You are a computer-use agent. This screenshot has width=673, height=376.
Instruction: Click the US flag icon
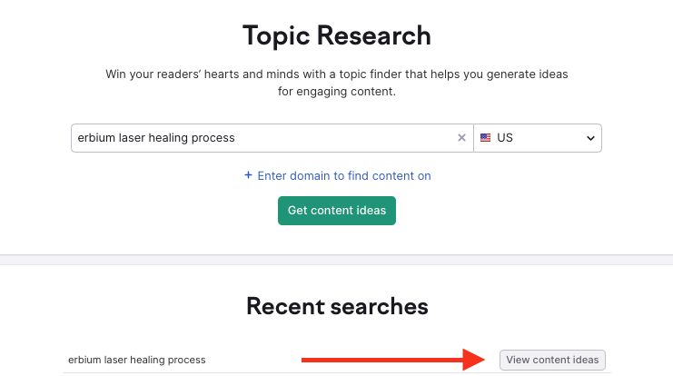[485, 138]
